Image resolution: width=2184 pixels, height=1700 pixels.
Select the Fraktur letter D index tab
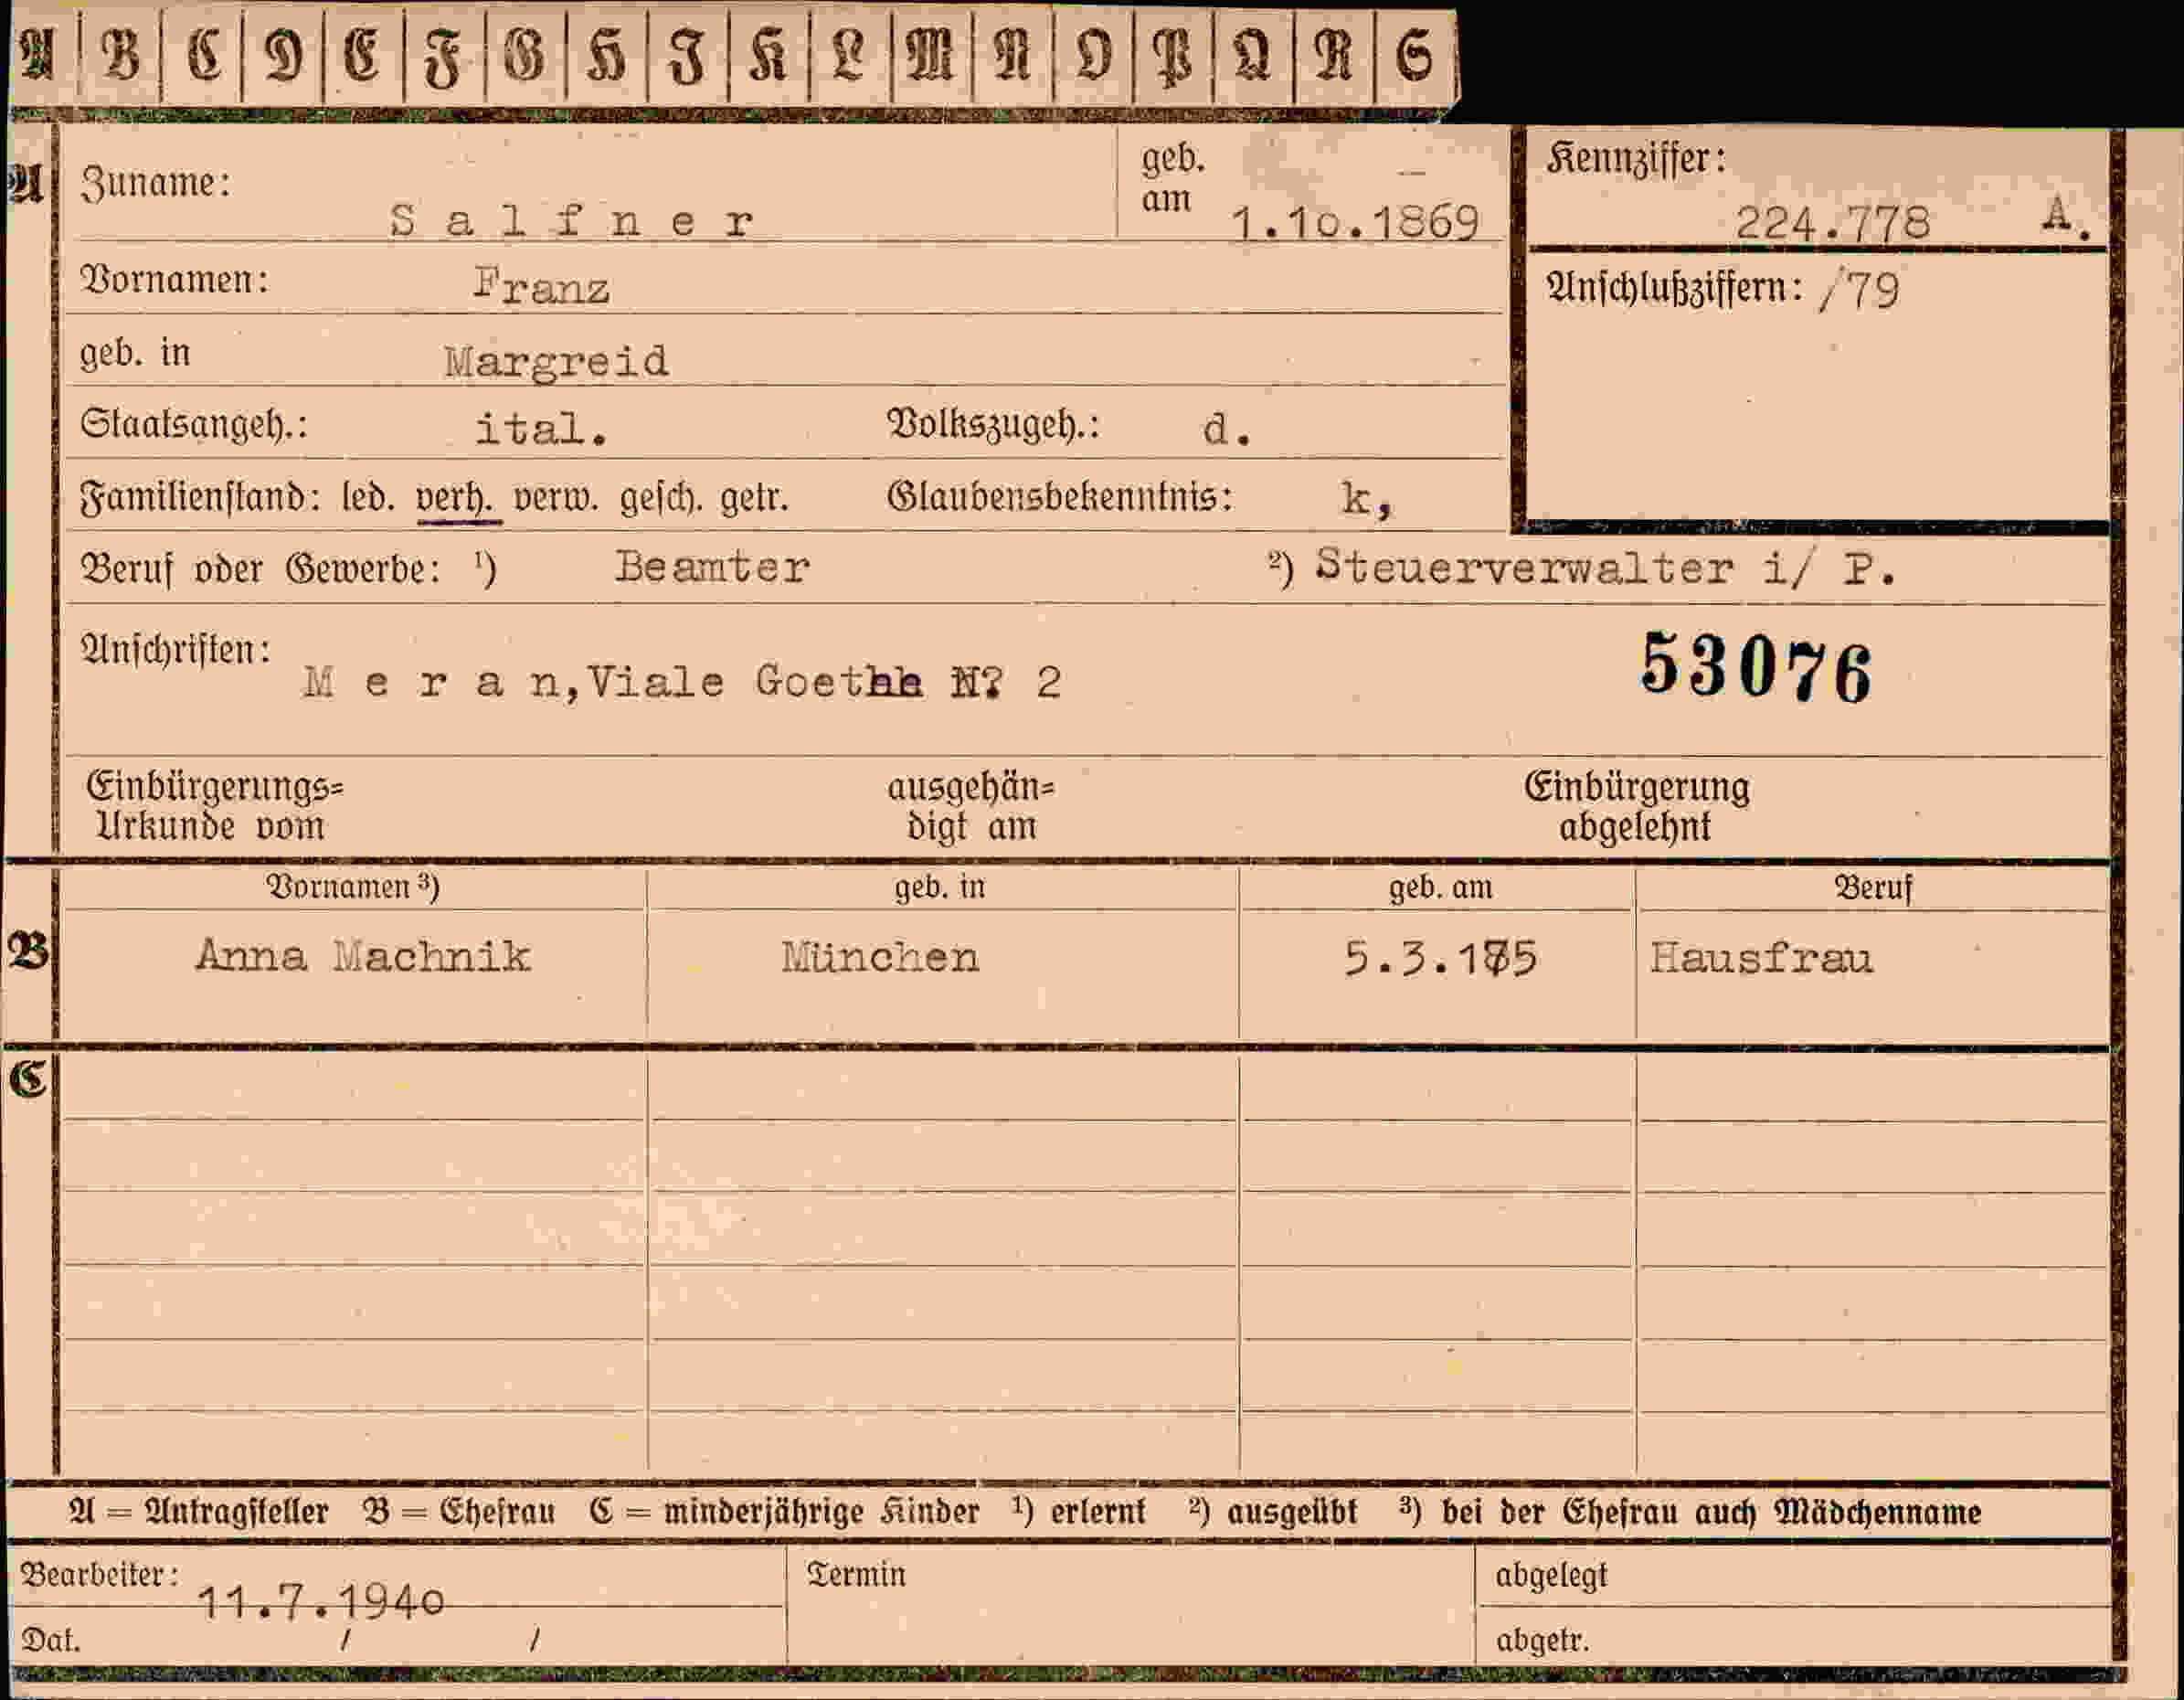[x=283, y=55]
